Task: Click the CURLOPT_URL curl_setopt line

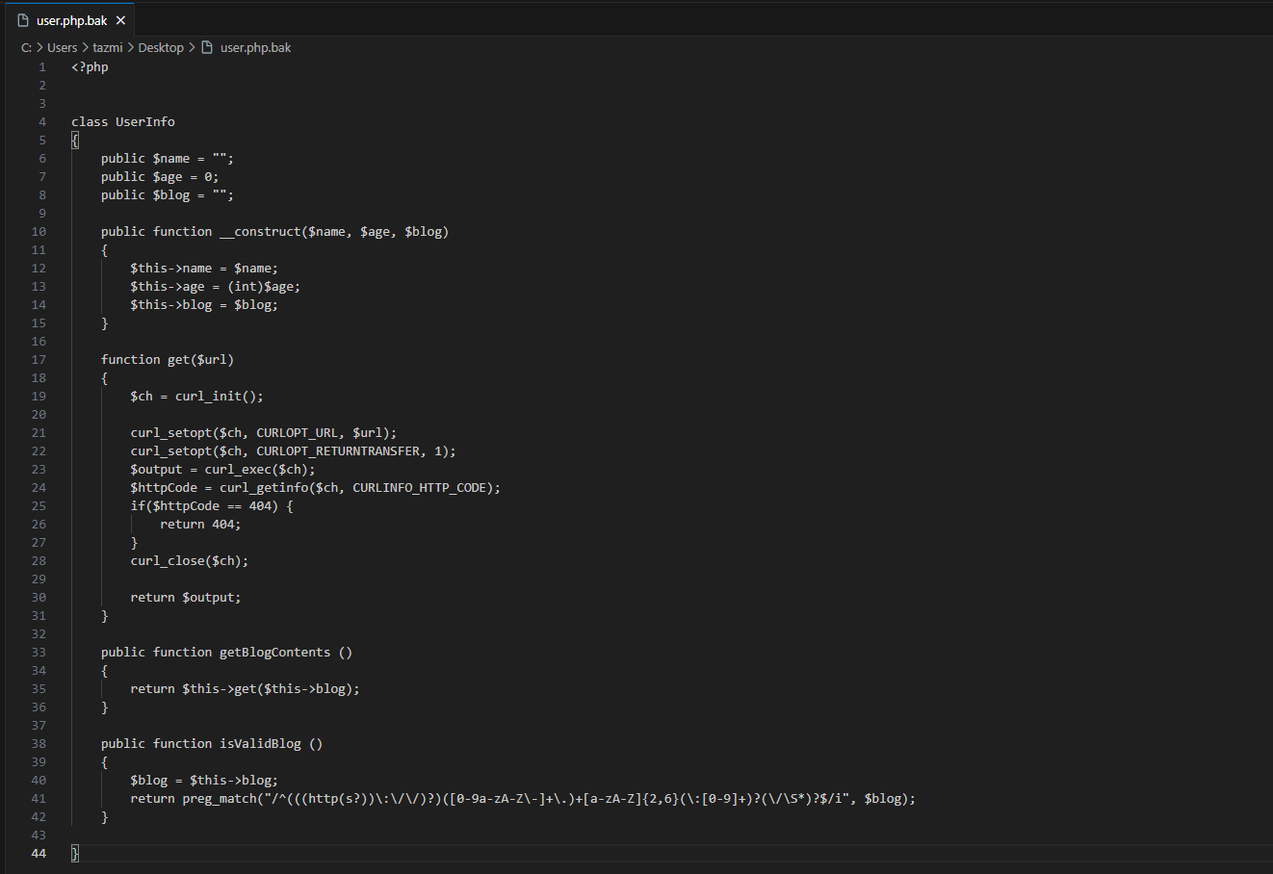Action: (264, 433)
